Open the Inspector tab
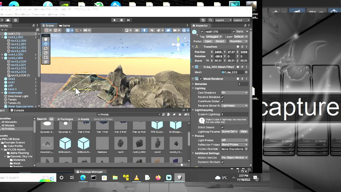 click(x=200, y=25)
